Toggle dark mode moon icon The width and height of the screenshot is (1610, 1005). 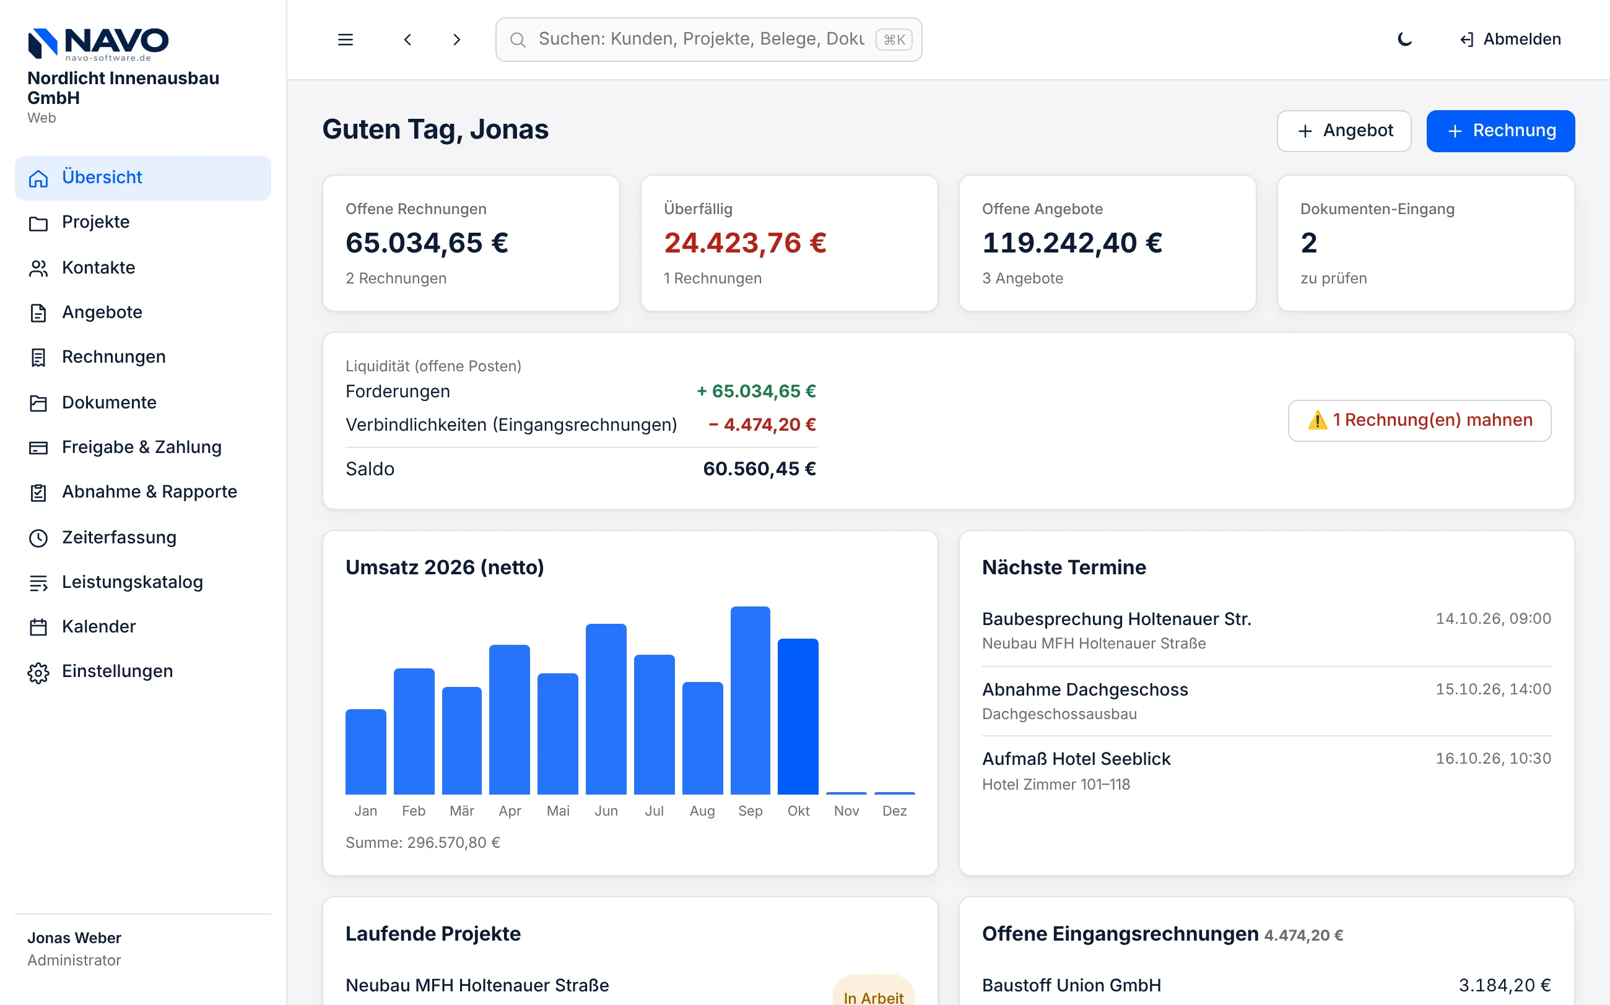click(1404, 39)
